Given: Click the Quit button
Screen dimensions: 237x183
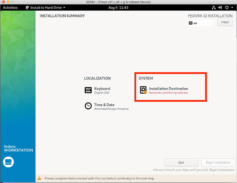Looking at the screenshot, I should [x=181, y=163].
